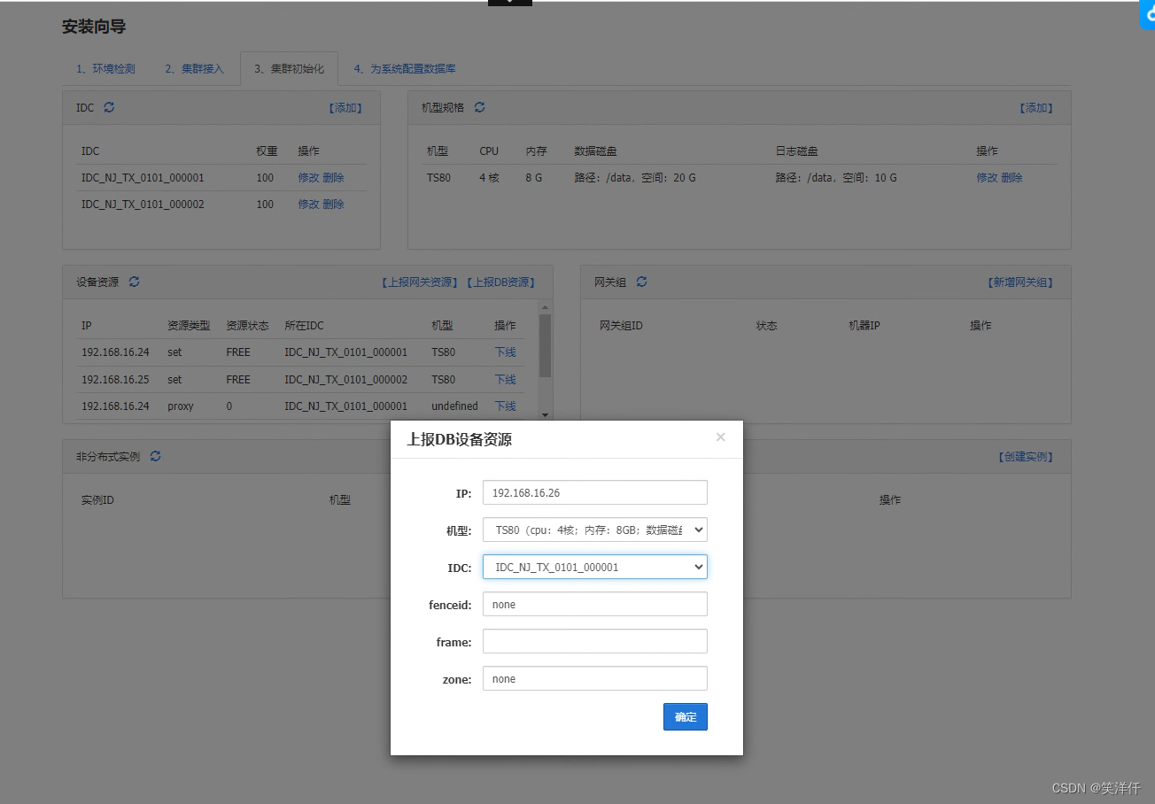Click 【创建实例】 link

(1026, 457)
